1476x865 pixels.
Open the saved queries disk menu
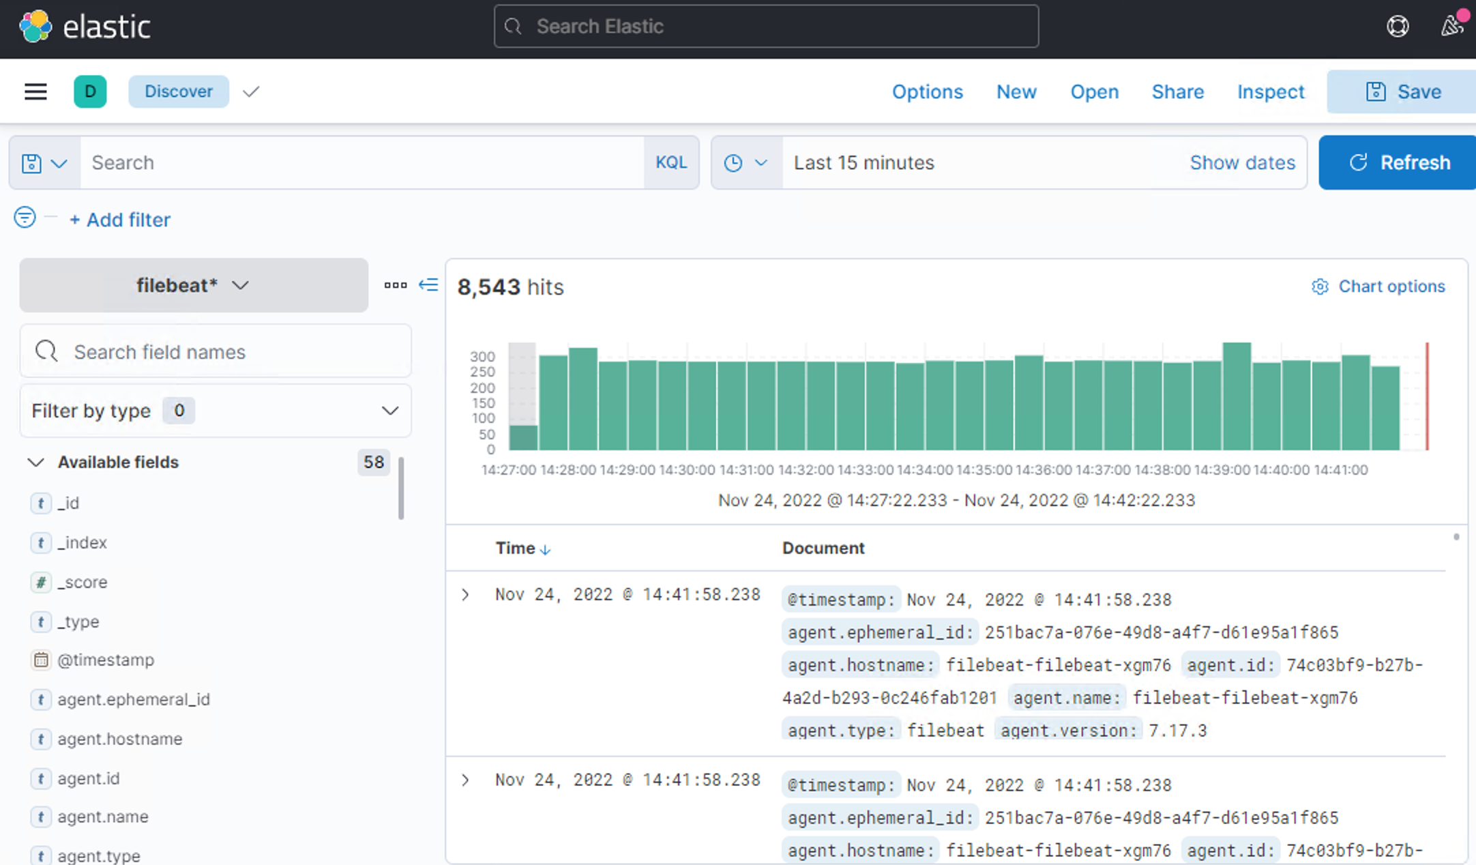(44, 163)
